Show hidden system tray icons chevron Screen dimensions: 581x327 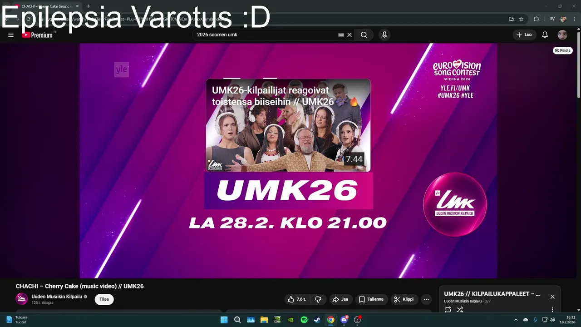[516, 320]
